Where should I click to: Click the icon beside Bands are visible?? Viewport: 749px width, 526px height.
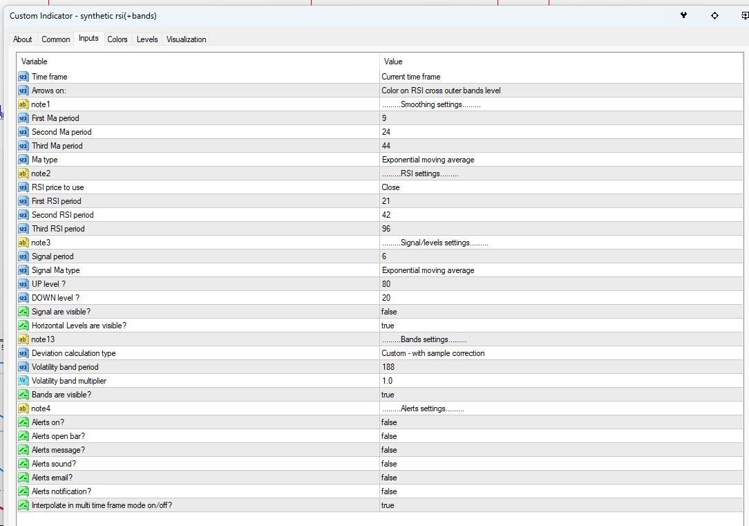pyautogui.click(x=23, y=395)
